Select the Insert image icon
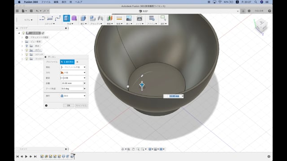The width and height of the screenshot is (287, 161). pos(129,18)
